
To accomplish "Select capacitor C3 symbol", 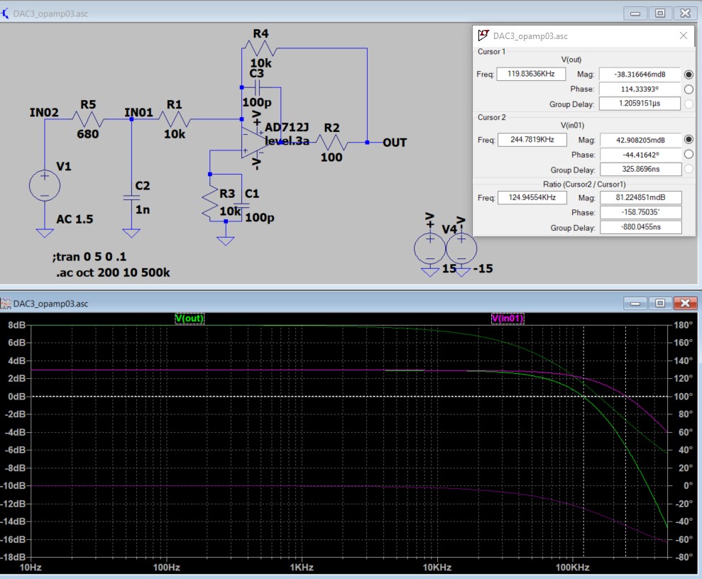I will [x=258, y=87].
